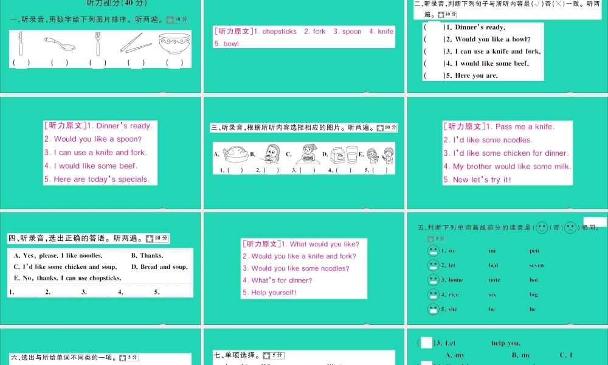Click option 'C. I'd like some chicken and soup.'
The image size is (608, 365).
65,267
